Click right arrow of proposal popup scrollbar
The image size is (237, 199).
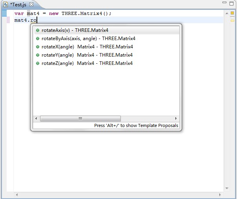click(176, 118)
